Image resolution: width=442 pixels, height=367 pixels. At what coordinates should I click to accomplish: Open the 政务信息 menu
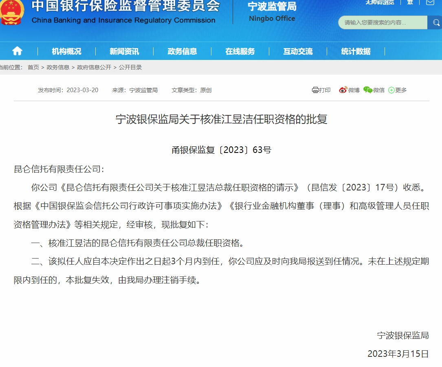click(182, 51)
